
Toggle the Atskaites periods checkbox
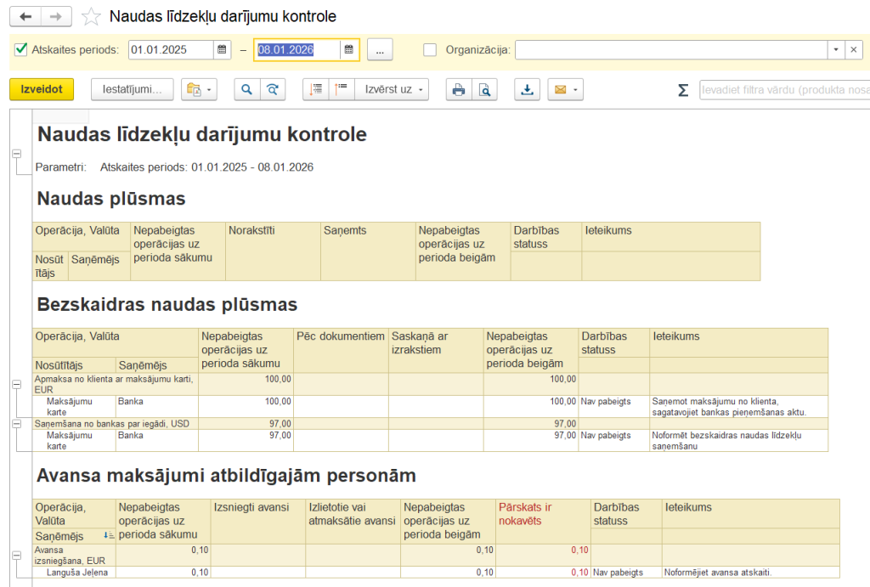tap(21, 50)
